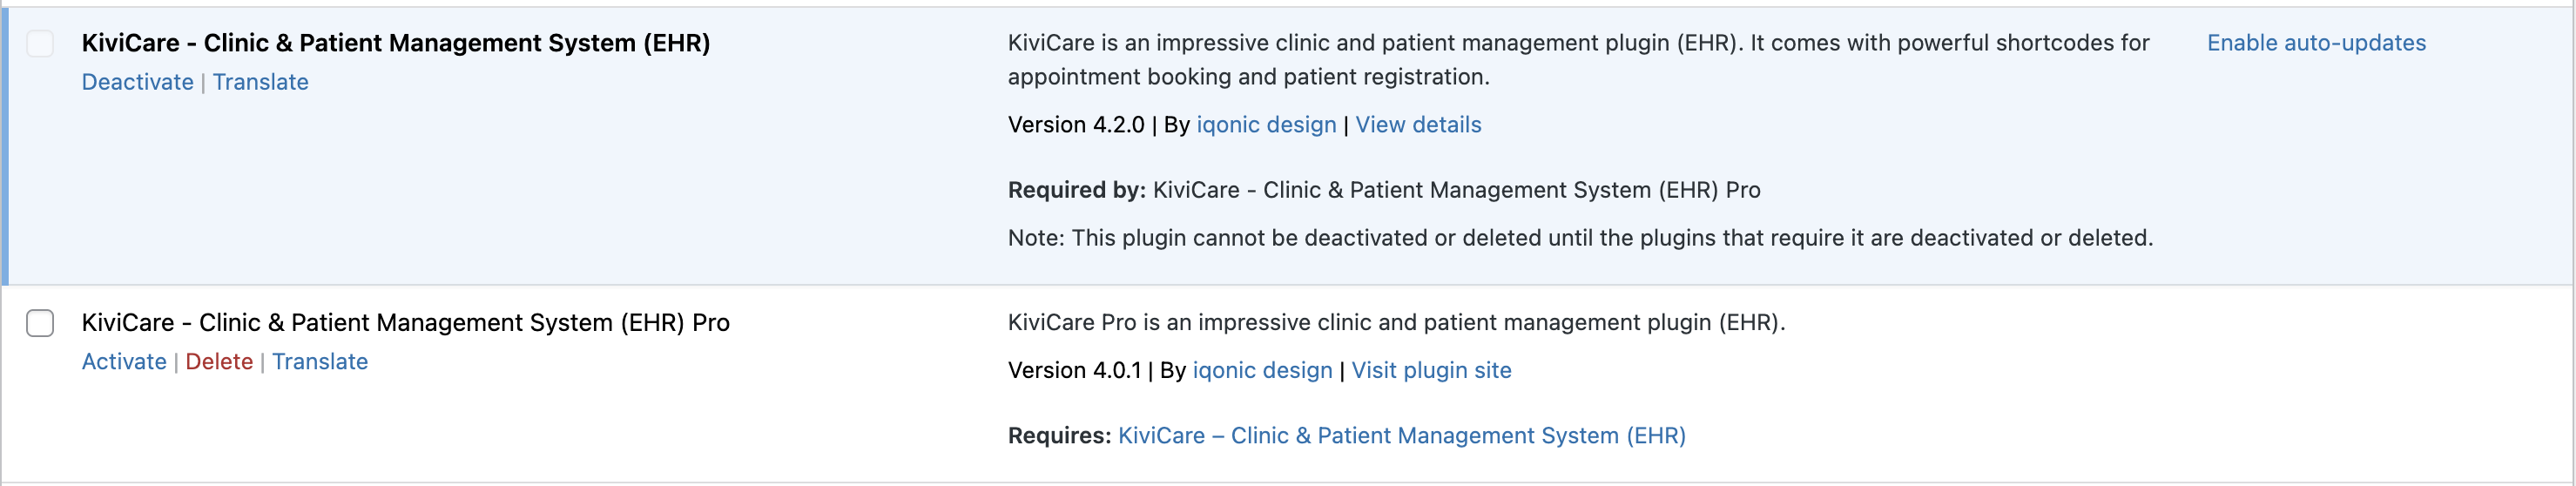
Task: Visit plugin site for KiviCare Pro
Action: (x=1431, y=371)
